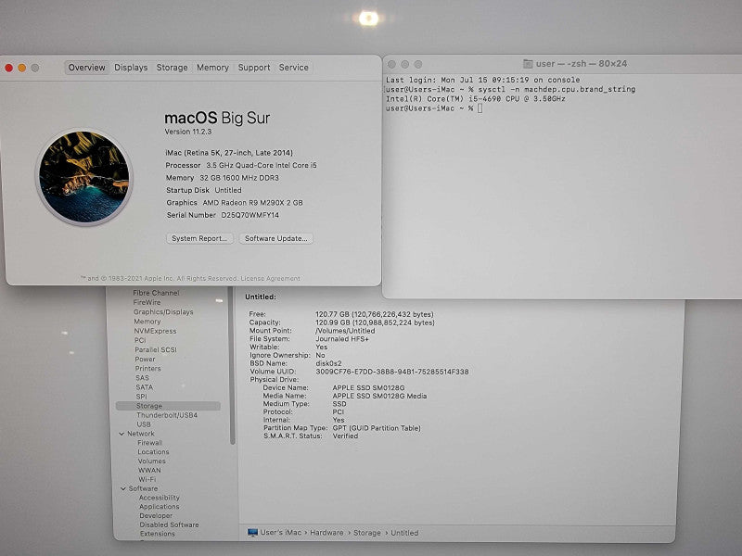
Task: Click Untitled in the path bar
Action: tap(404, 533)
